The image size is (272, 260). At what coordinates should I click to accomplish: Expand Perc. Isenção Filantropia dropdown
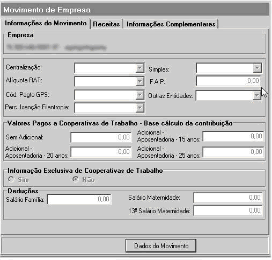tap(139, 108)
